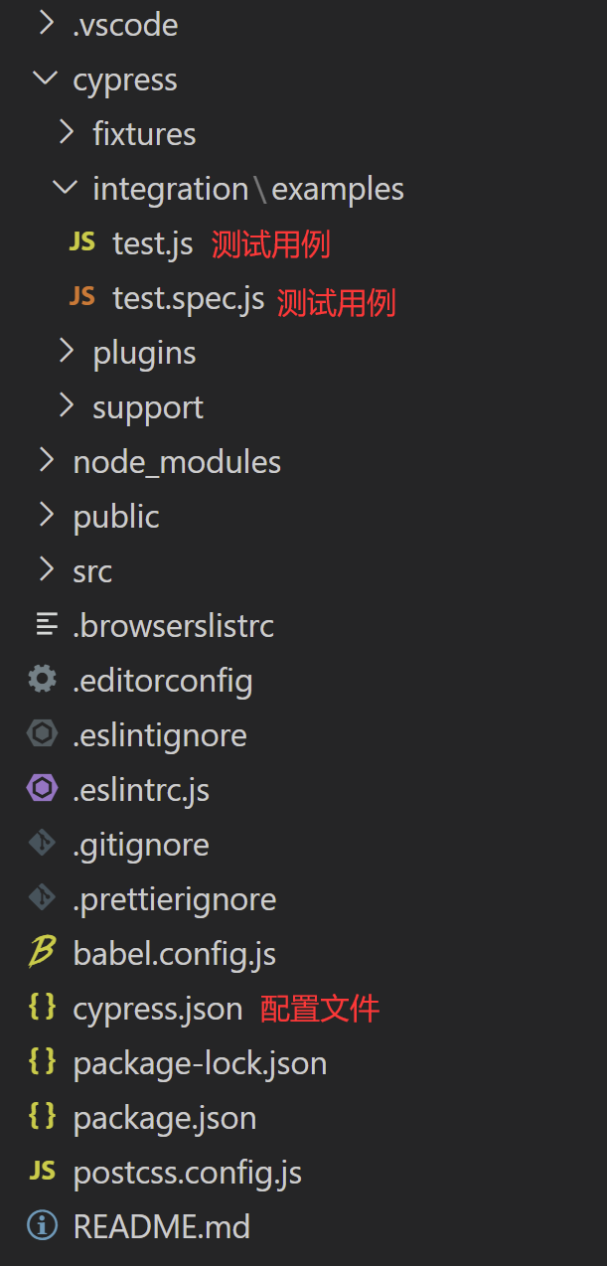This screenshot has height=1266, width=607.
Task: Open the package-lock.json file
Action: (x=200, y=1063)
